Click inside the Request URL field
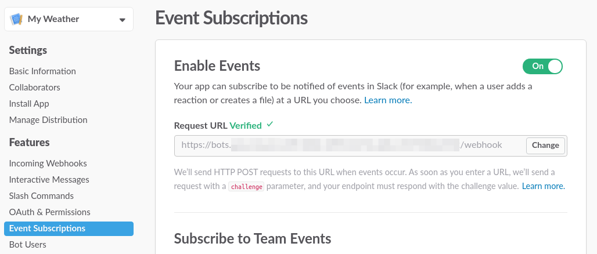Screen dimensions: 597x254 [348, 145]
